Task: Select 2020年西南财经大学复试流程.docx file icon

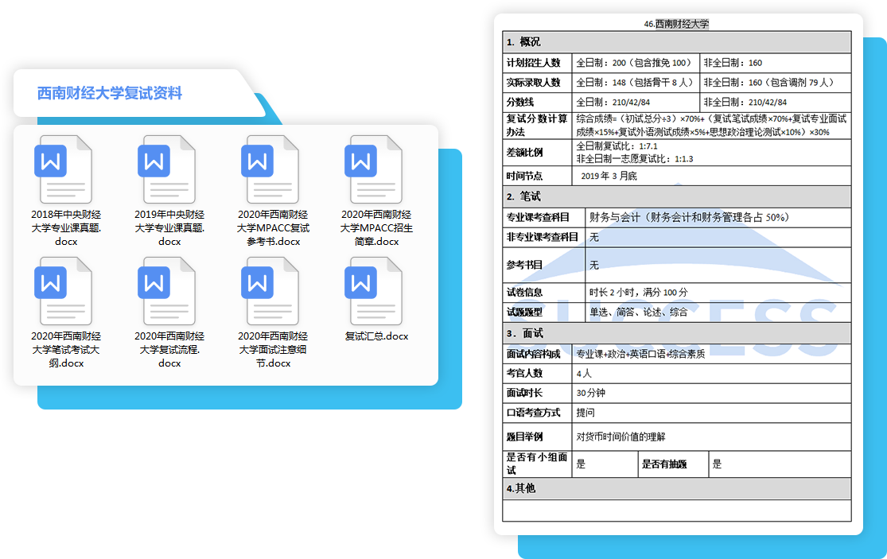Action: click(x=169, y=291)
